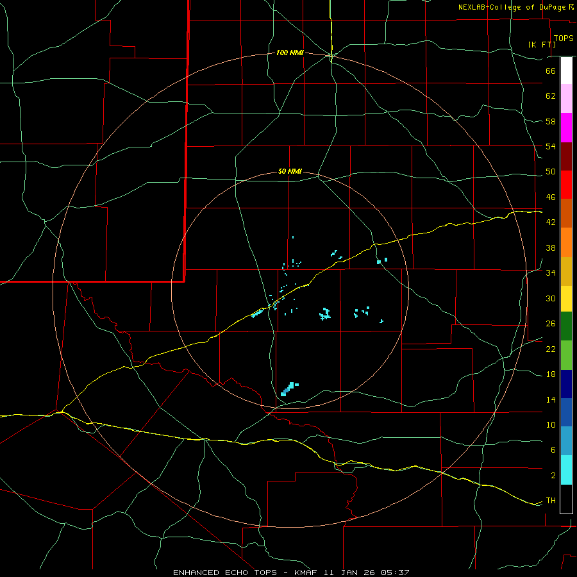Click the cyan 2 legend swatch

point(566,470)
